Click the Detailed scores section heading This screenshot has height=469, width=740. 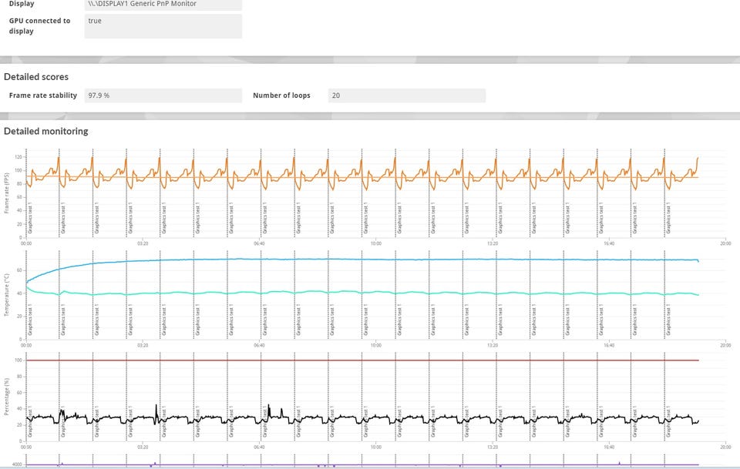click(x=36, y=77)
